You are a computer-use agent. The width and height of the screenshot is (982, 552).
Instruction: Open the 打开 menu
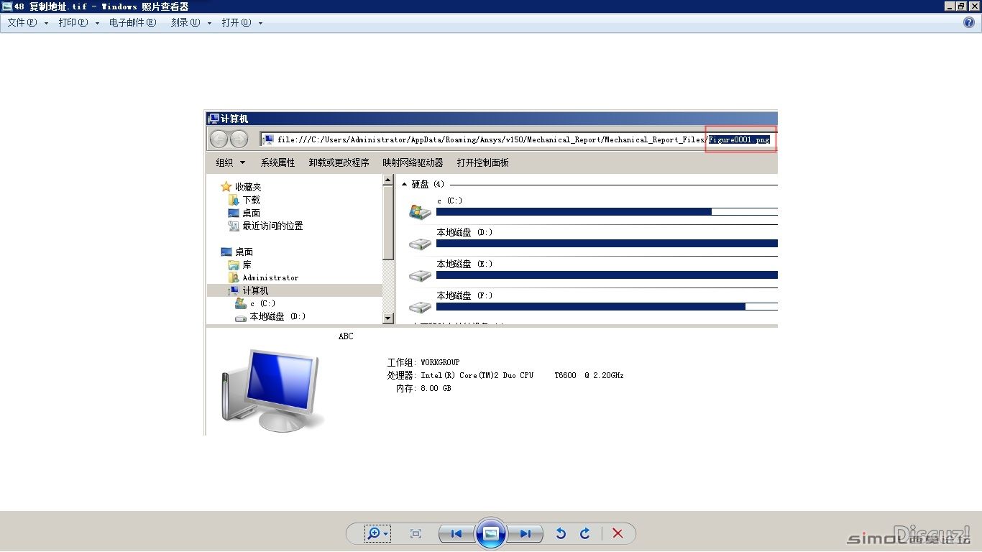pyautogui.click(x=242, y=22)
